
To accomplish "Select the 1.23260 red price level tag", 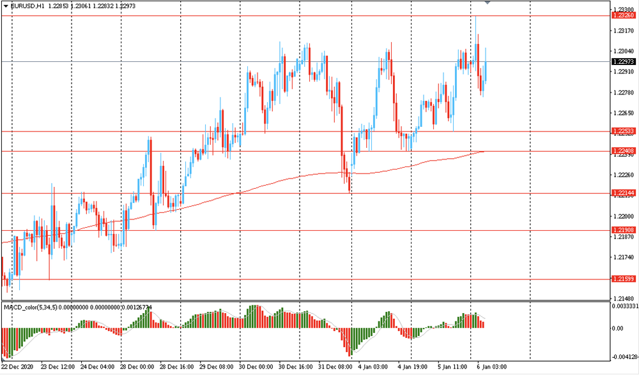I will 624,15.
